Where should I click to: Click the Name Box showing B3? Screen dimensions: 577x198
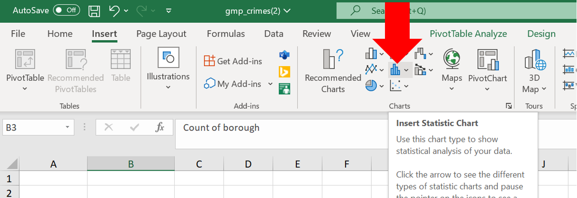(32, 128)
